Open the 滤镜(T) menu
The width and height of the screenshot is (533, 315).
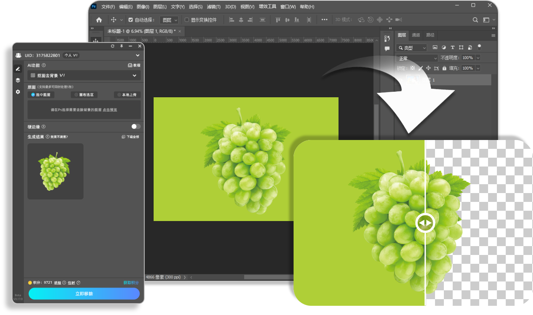[214, 7]
